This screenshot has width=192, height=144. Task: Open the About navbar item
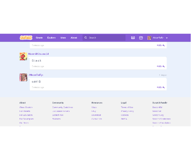[x=74, y=38]
